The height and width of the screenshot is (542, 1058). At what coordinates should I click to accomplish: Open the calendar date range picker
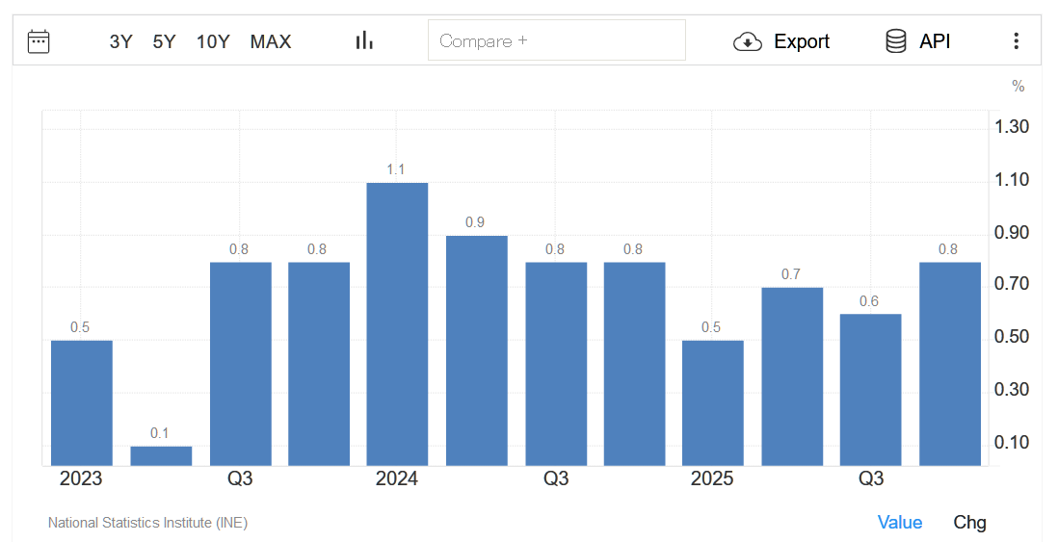click(39, 41)
